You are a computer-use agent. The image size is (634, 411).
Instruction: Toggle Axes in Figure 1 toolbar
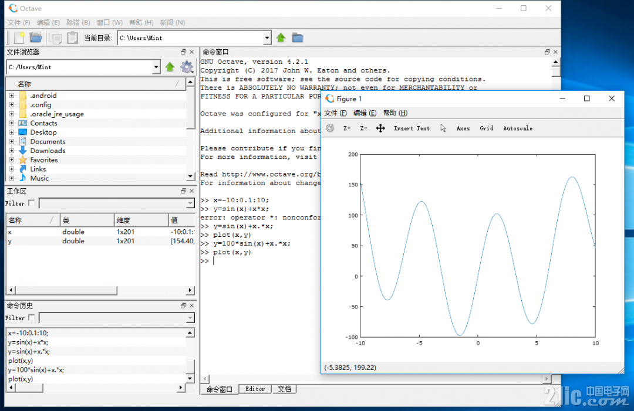(x=463, y=128)
